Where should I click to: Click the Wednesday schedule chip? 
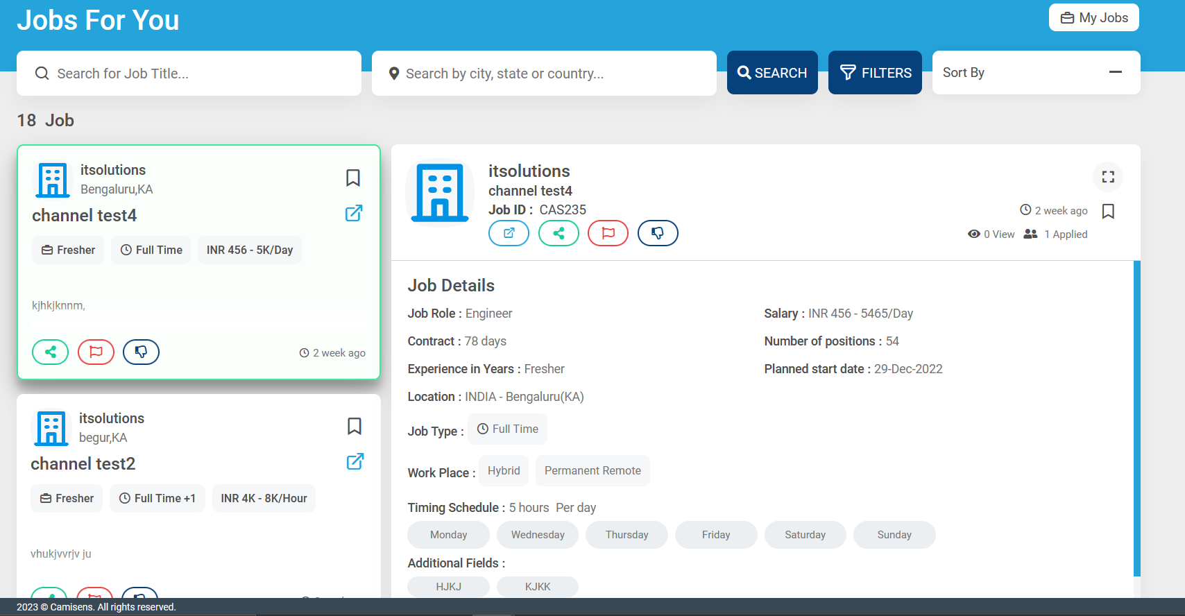point(538,535)
